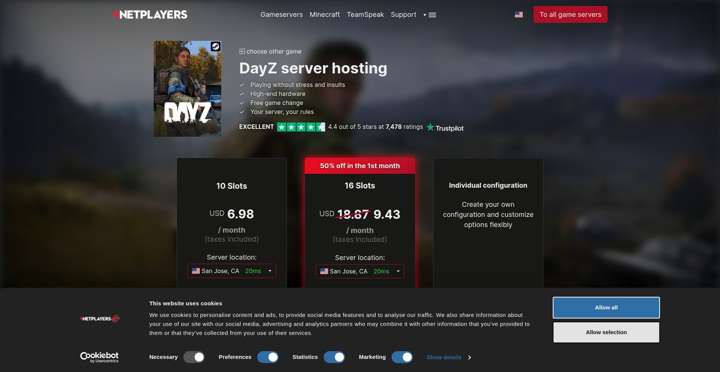Click the USD 6.98 price
The image size is (720, 372).
pos(232,214)
